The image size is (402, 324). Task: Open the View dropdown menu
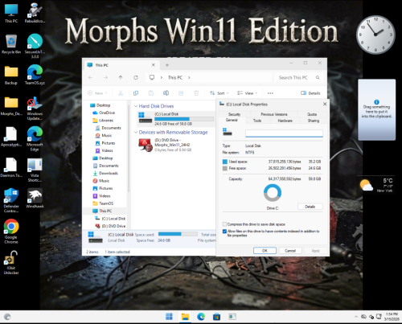point(247,93)
